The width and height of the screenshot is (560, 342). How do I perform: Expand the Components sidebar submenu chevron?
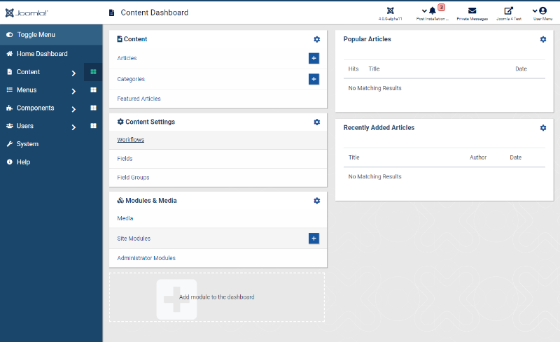click(73, 109)
